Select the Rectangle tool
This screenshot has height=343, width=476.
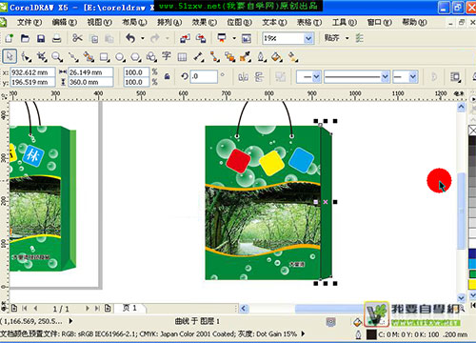105,57
